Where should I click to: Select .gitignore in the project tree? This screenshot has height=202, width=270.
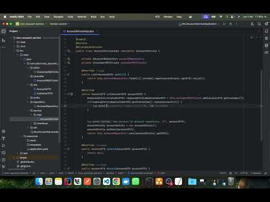tap(24, 166)
